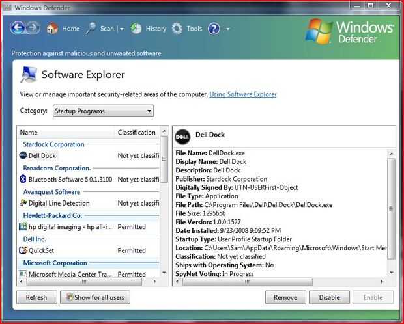This screenshot has height=324, width=404.
Task: Click SpyNet Voting In Progress line
Action: pos(214,273)
